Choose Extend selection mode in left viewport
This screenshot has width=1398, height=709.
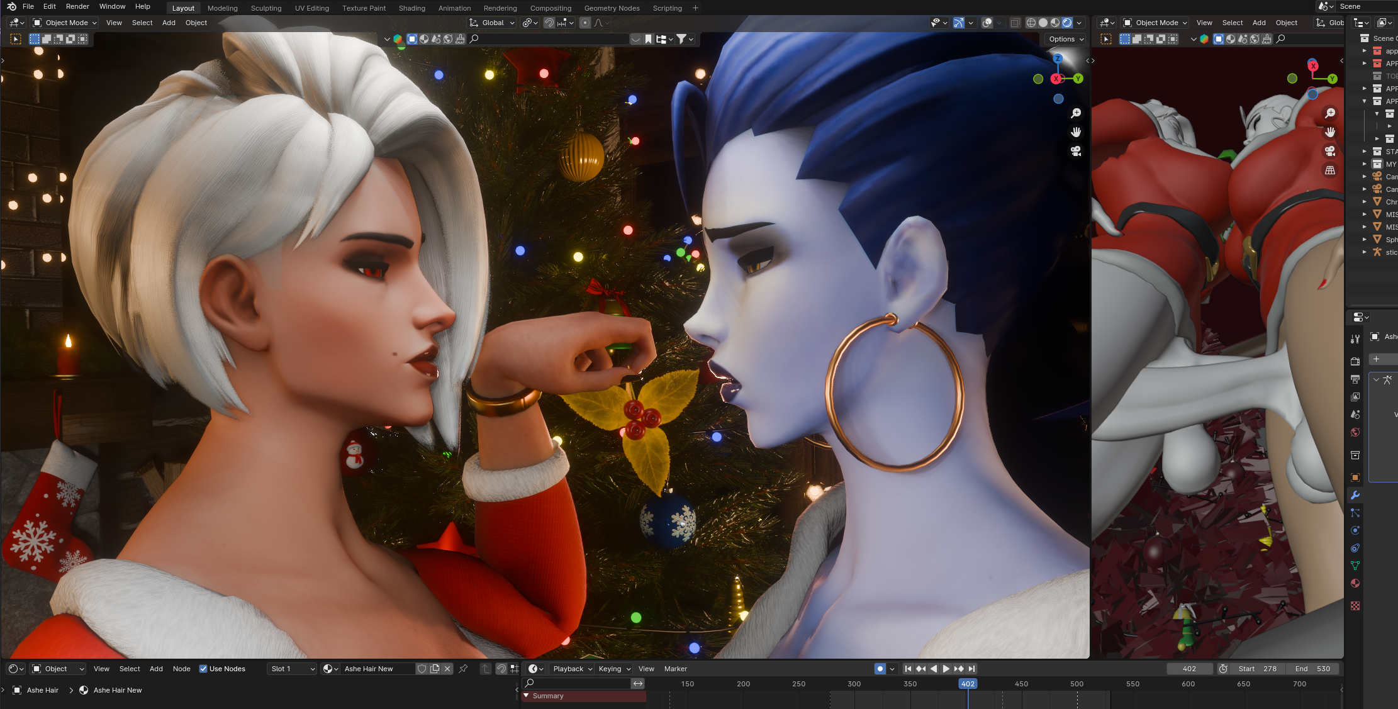coord(47,39)
